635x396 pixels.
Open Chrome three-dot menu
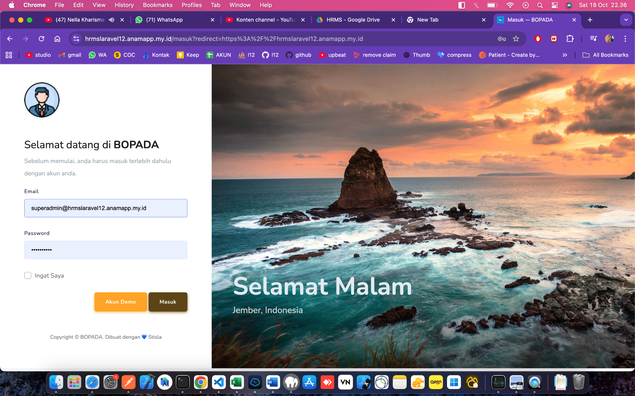(625, 39)
